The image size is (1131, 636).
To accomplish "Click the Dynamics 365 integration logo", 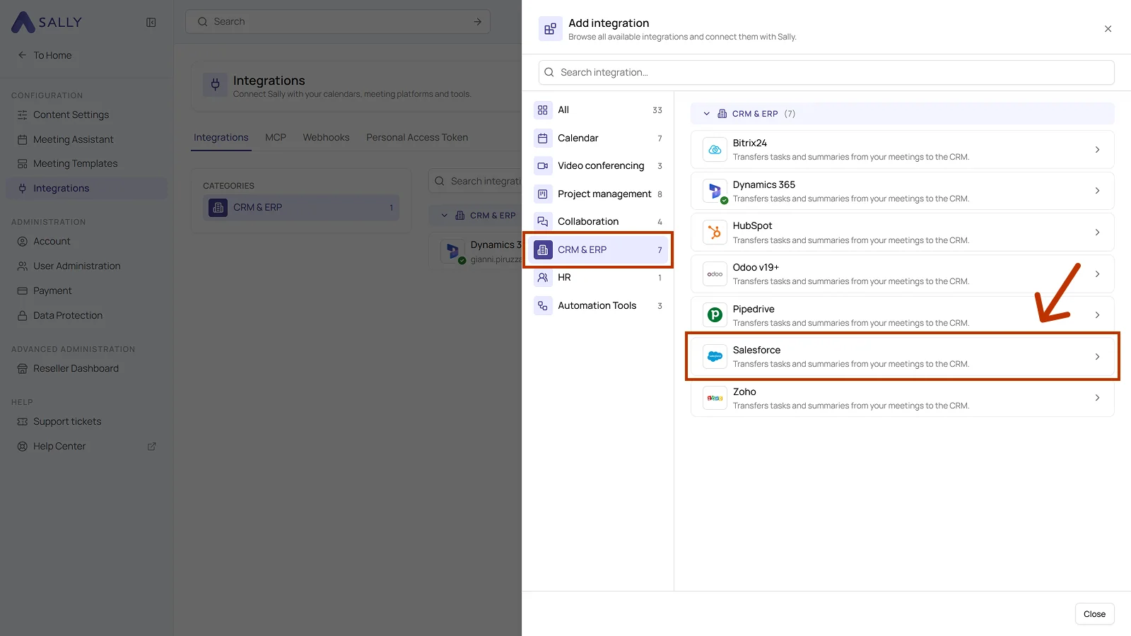I will point(715,191).
